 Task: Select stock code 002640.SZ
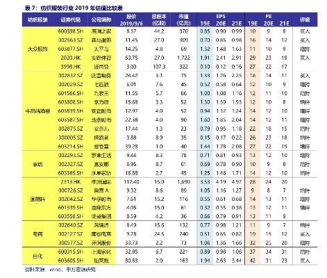(71, 225)
